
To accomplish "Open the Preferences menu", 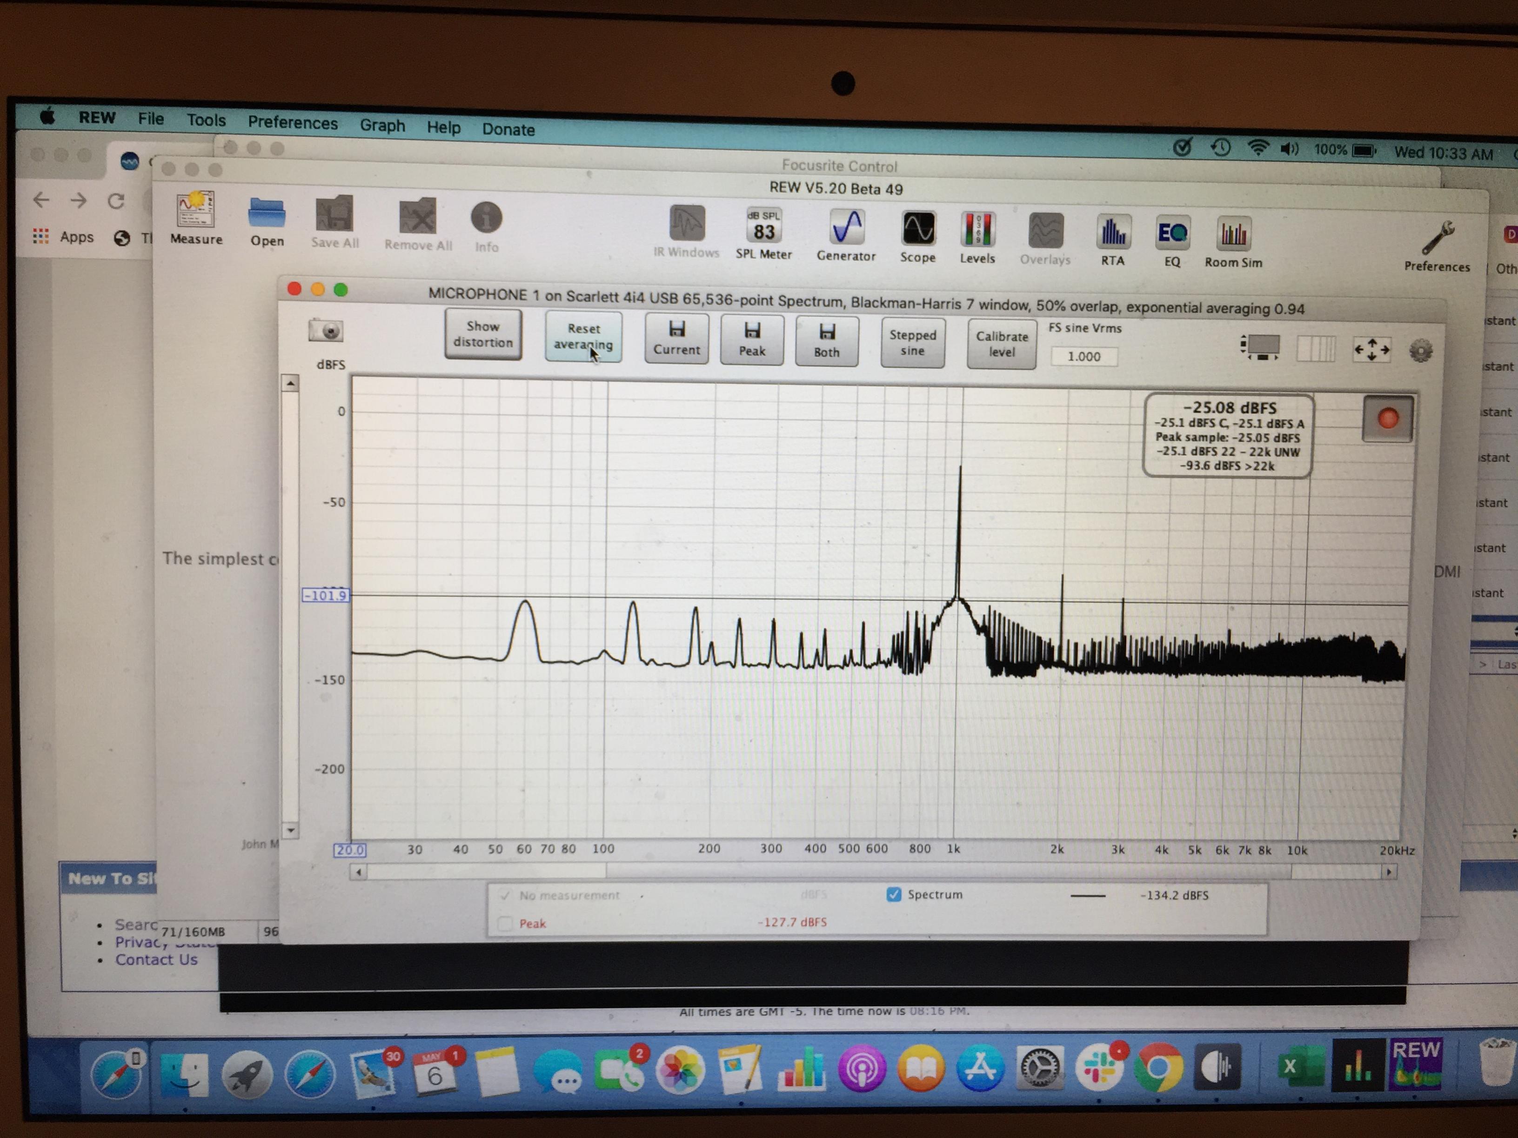I will pyautogui.click(x=293, y=123).
